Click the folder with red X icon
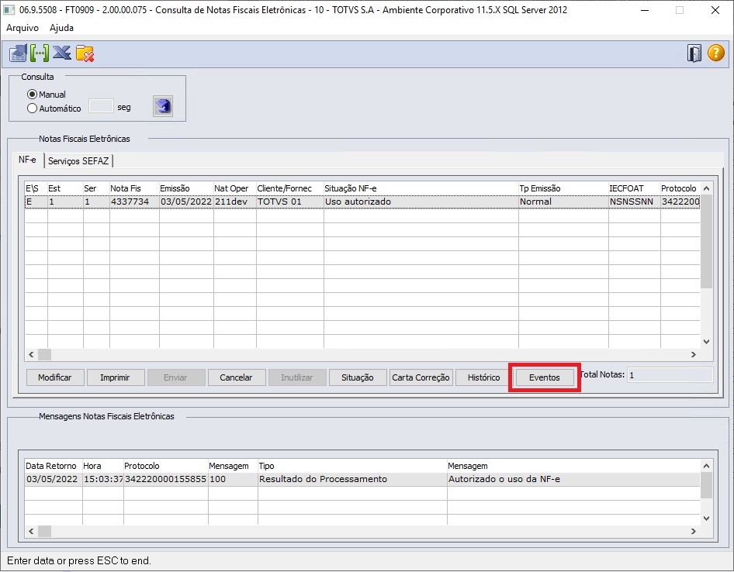The height and width of the screenshot is (572, 734). pos(85,53)
